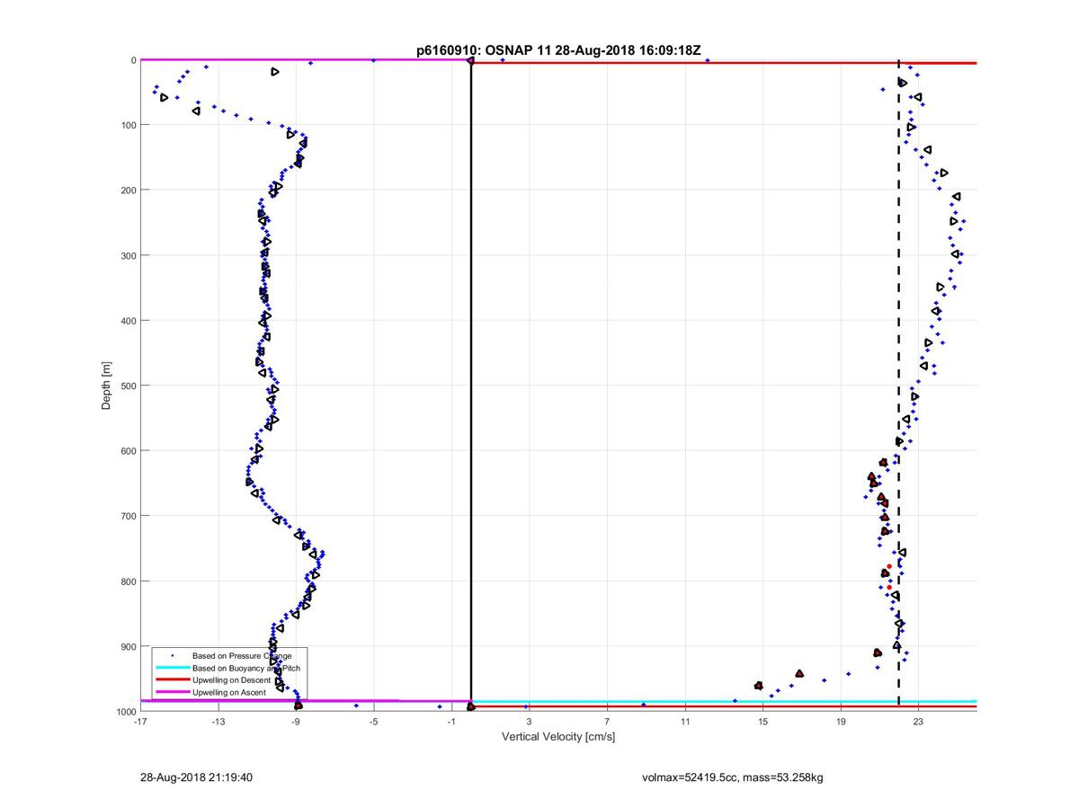Click the magenta line sample in legend
Screen dimensions: 1079x799
[x=172, y=693]
